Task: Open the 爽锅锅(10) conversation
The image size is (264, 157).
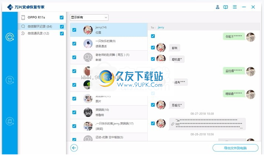Action: [109, 112]
